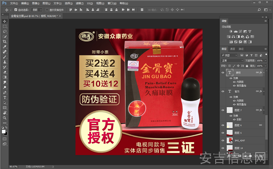Click the foreground color swatch
This screenshot has height=169, width=273.
4,132
